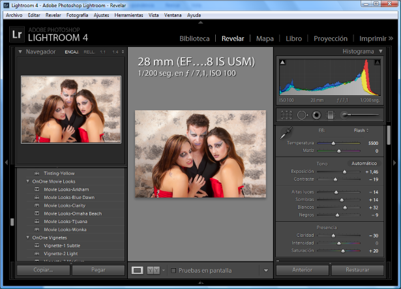Switch to the Biblioteca module
This screenshot has width=401, height=289.
pyautogui.click(x=194, y=38)
